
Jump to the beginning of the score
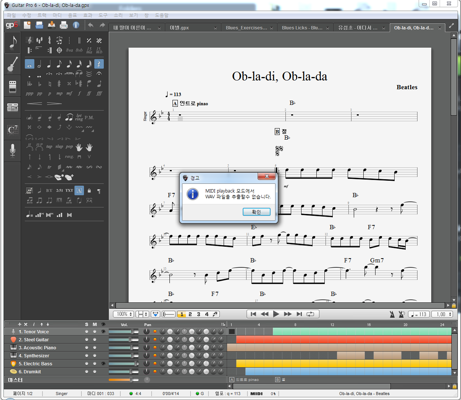(x=253, y=314)
